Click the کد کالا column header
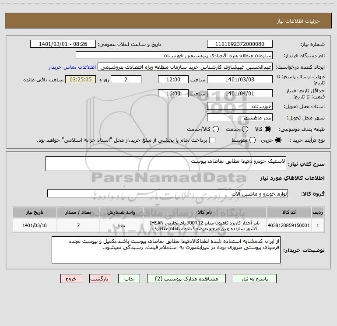The image size is (337, 326). coord(289,212)
